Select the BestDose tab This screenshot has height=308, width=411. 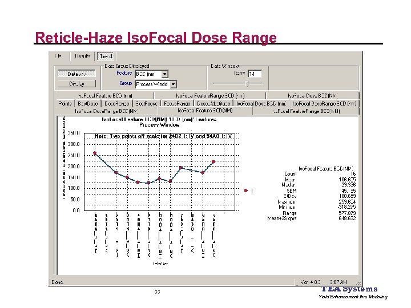88,103
